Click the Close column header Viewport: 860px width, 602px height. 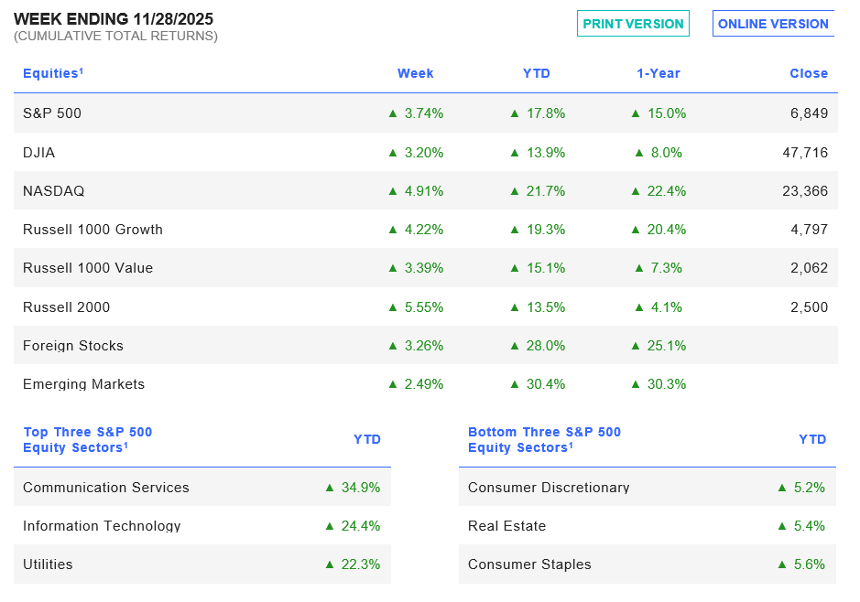tap(809, 73)
